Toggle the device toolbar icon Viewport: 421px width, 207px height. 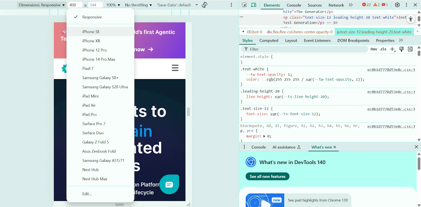[x=254, y=5]
